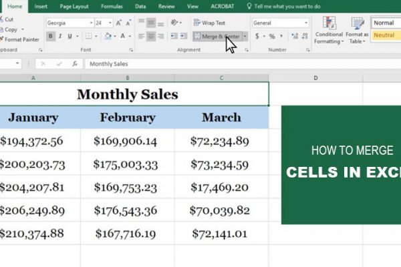Open the font size 24 dropdown
Screen dimensions: 401x267
click(110, 23)
